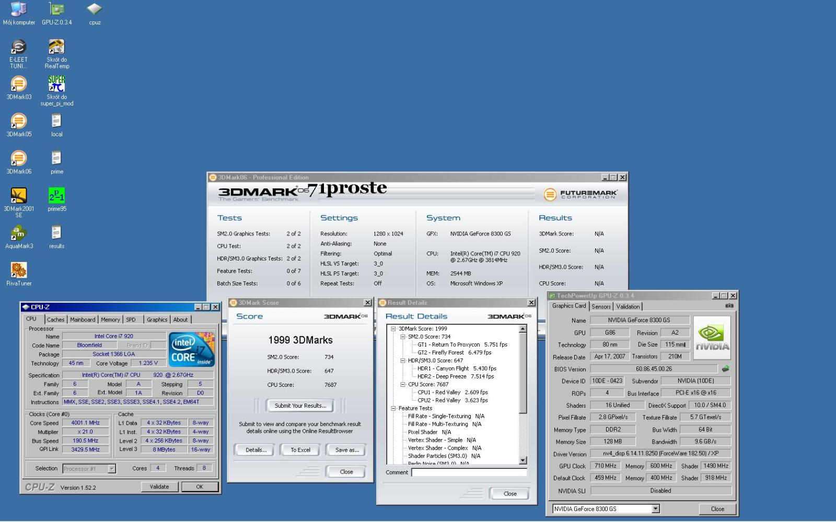
Task: Click OK button in CPU-Z
Action: pyautogui.click(x=200, y=487)
